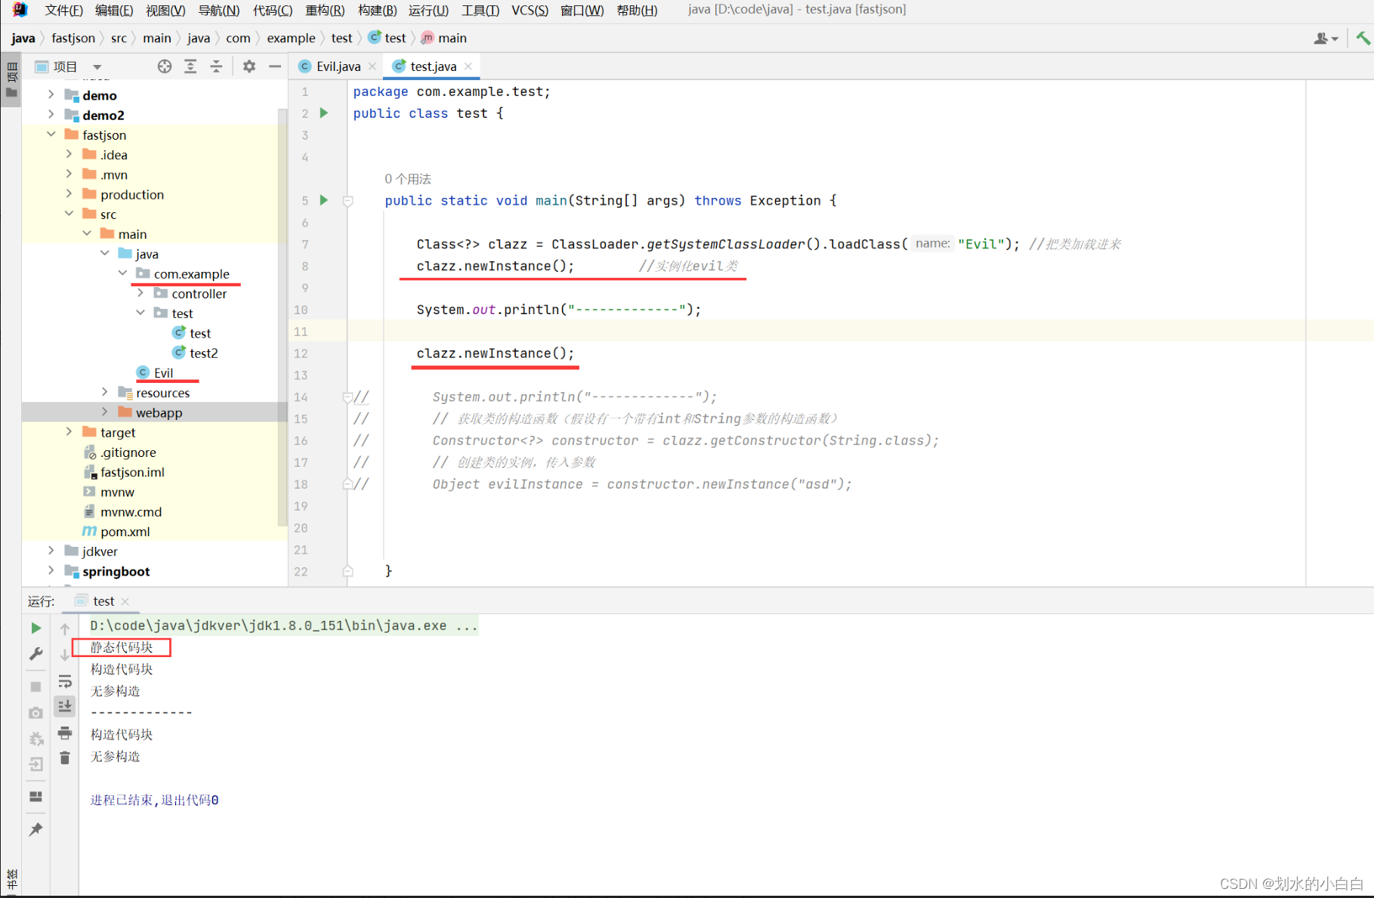Clear console with trash icon
1374x898 pixels.
pos(65,758)
